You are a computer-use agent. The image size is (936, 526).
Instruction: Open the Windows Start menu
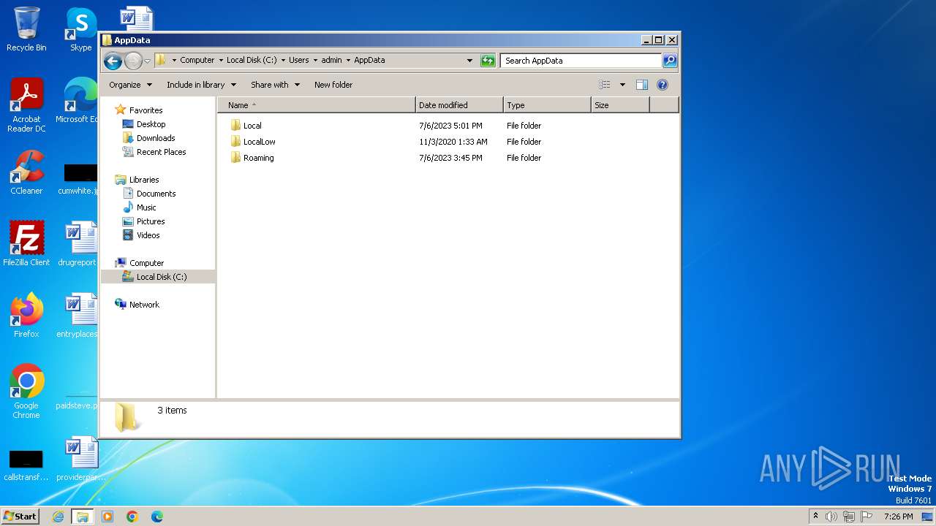20,516
